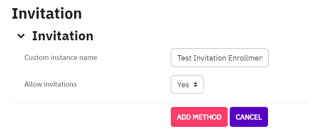
Task: Click the Add Method button
Action: coord(199,117)
